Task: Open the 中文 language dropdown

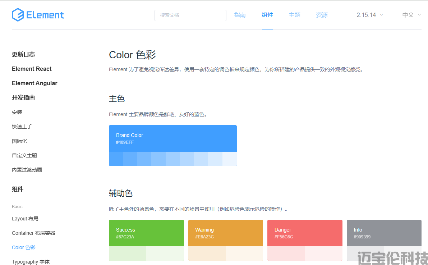Action: pyautogui.click(x=411, y=15)
